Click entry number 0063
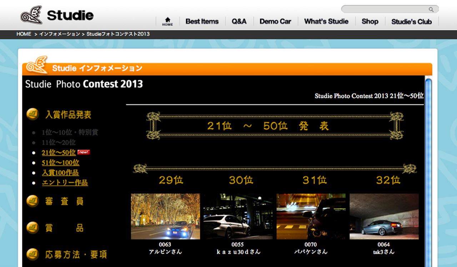 [165, 245]
